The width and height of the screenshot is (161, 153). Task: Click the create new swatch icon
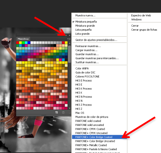click(x=57, y=112)
